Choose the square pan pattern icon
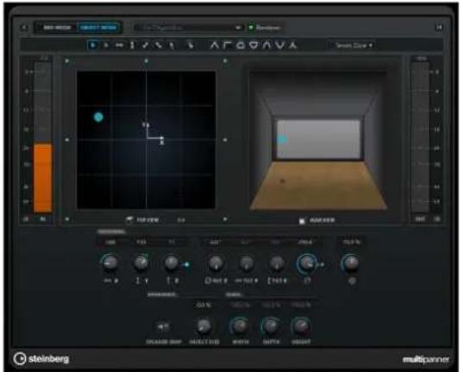 (x=241, y=45)
